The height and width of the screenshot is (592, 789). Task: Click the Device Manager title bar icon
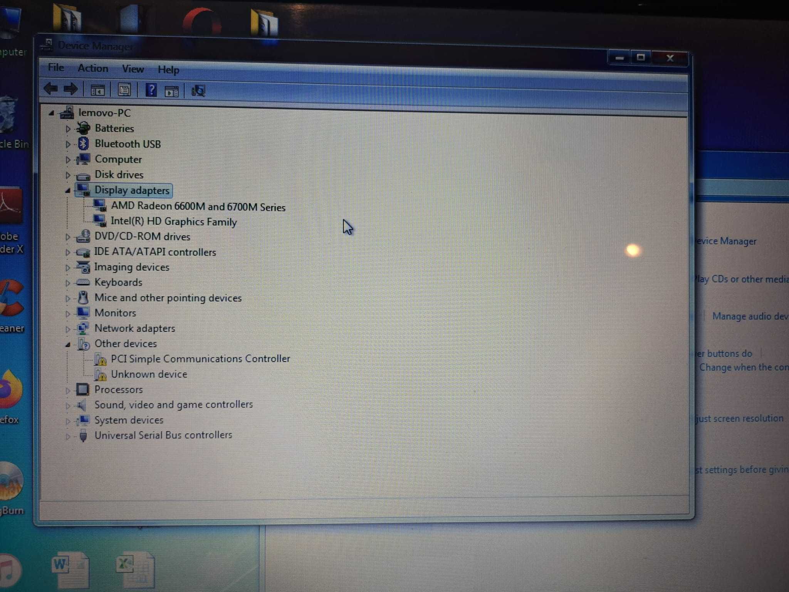[x=50, y=44]
